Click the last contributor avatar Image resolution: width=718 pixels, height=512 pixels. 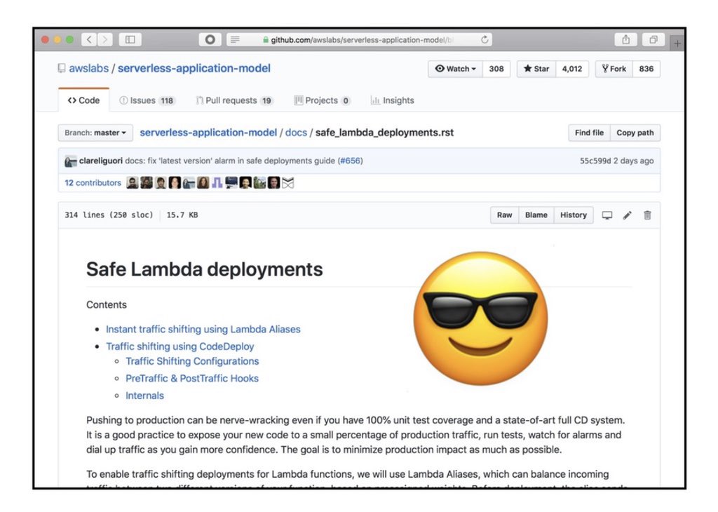coord(287,183)
